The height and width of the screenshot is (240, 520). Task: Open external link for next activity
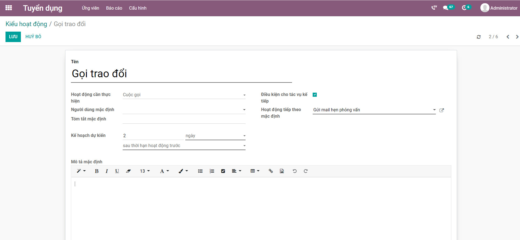pos(442,110)
